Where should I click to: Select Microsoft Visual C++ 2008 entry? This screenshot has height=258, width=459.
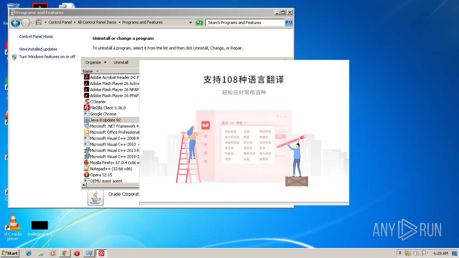[x=112, y=138]
